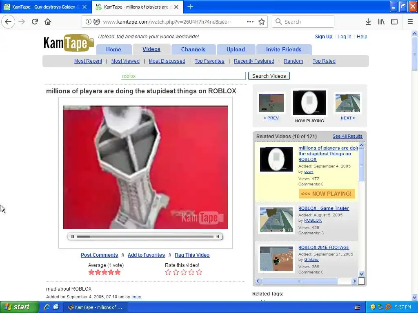Click See All Results link

click(x=348, y=136)
